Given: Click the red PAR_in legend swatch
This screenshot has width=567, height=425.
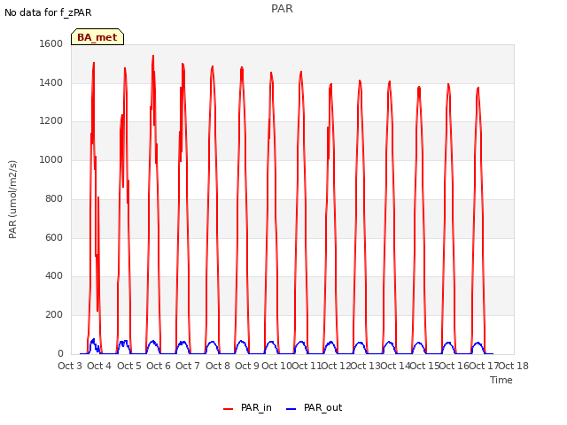Looking at the screenshot, I should pos(229,409).
